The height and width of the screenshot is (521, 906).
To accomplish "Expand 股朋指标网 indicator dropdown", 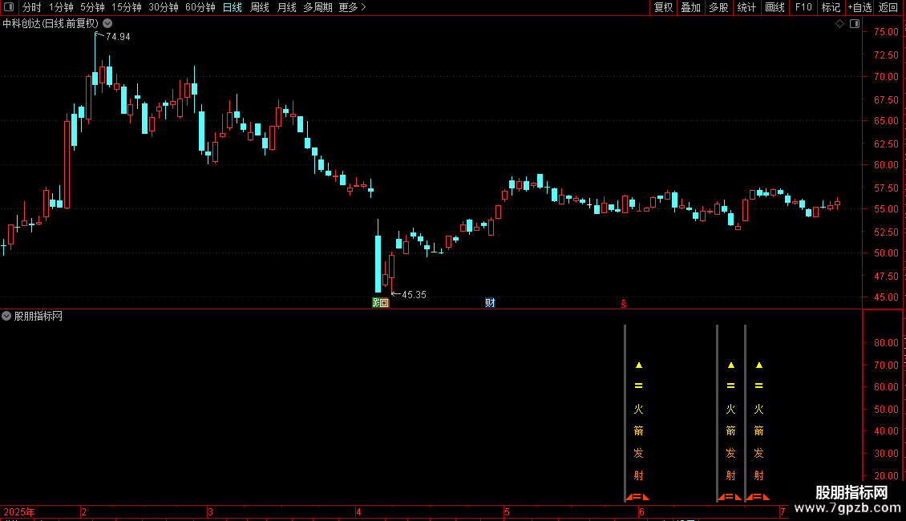I will coord(6,316).
